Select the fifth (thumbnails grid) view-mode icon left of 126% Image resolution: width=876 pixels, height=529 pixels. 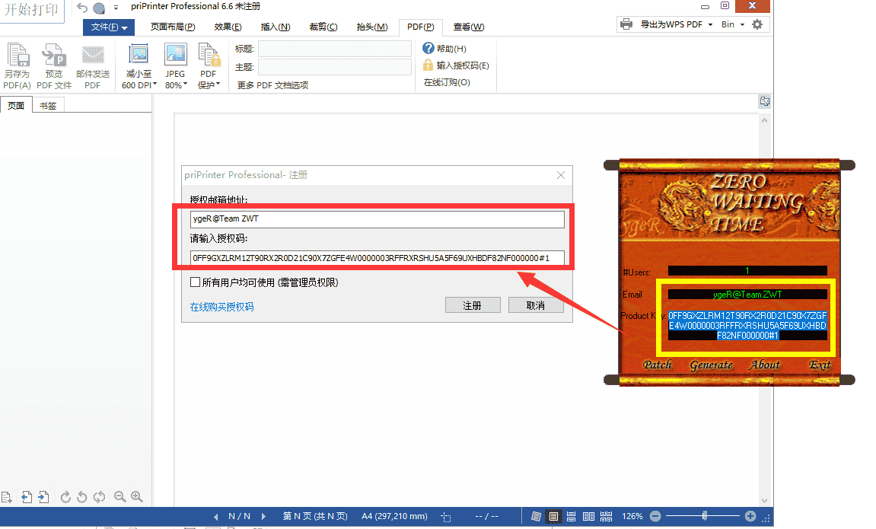[606, 516]
